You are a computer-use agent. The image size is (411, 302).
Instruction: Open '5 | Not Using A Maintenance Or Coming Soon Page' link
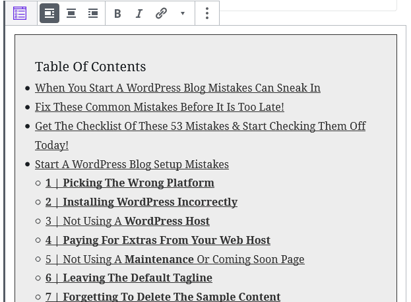[175, 260]
